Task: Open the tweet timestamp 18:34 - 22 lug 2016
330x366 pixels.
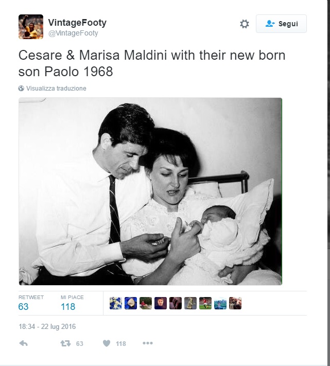Action: pos(47,326)
